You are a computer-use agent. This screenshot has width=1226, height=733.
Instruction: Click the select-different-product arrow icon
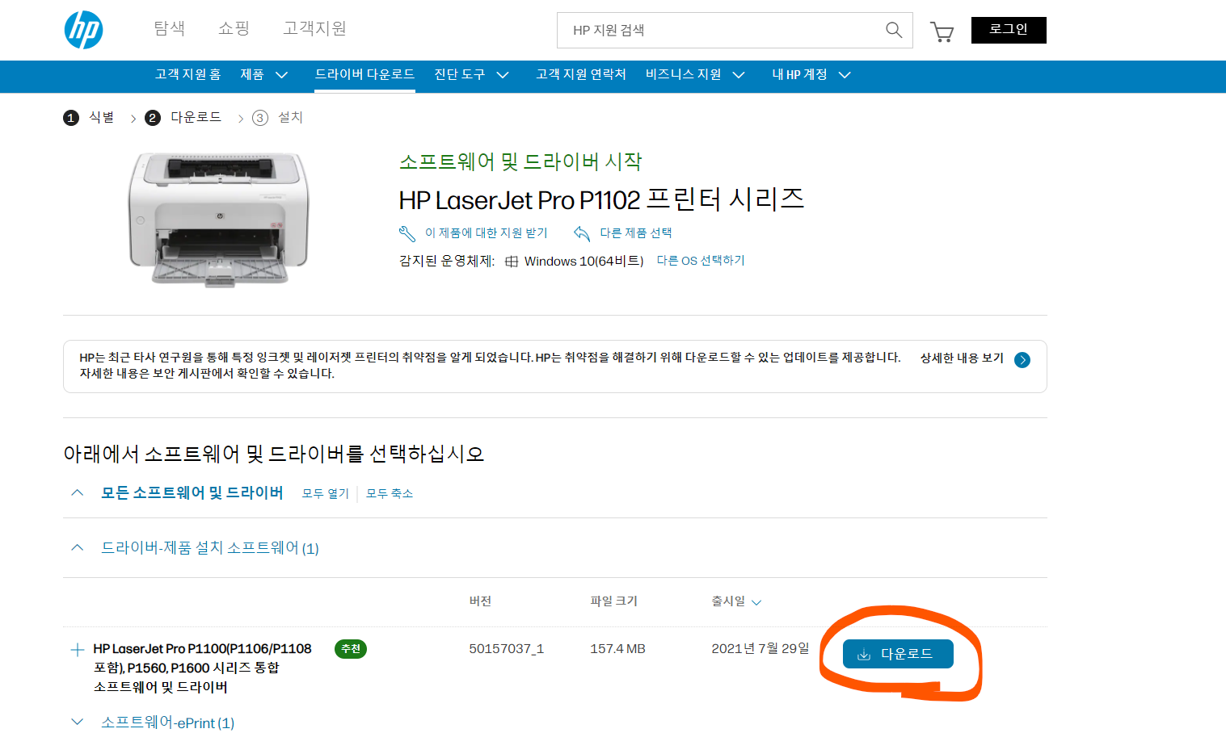click(581, 233)
